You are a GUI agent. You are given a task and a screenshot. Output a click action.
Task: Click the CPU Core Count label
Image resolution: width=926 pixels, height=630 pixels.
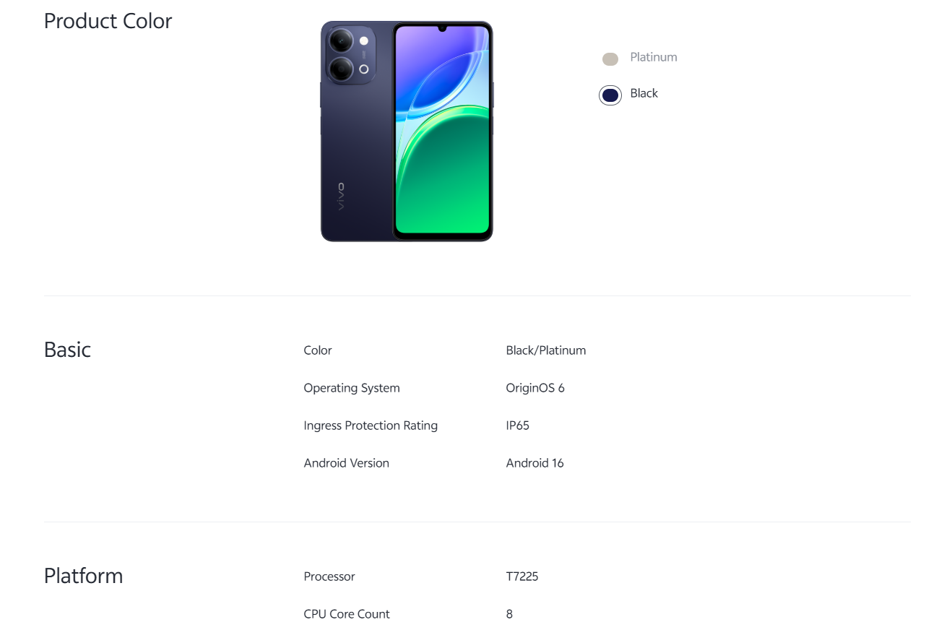click(347, 614)
